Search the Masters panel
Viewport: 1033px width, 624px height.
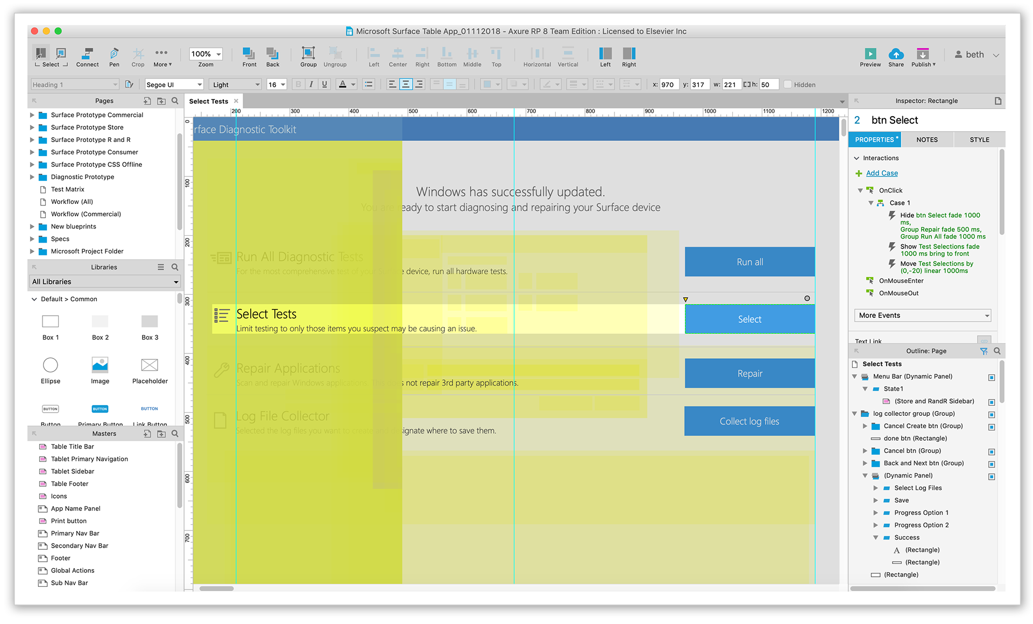[x=175, y=434]
